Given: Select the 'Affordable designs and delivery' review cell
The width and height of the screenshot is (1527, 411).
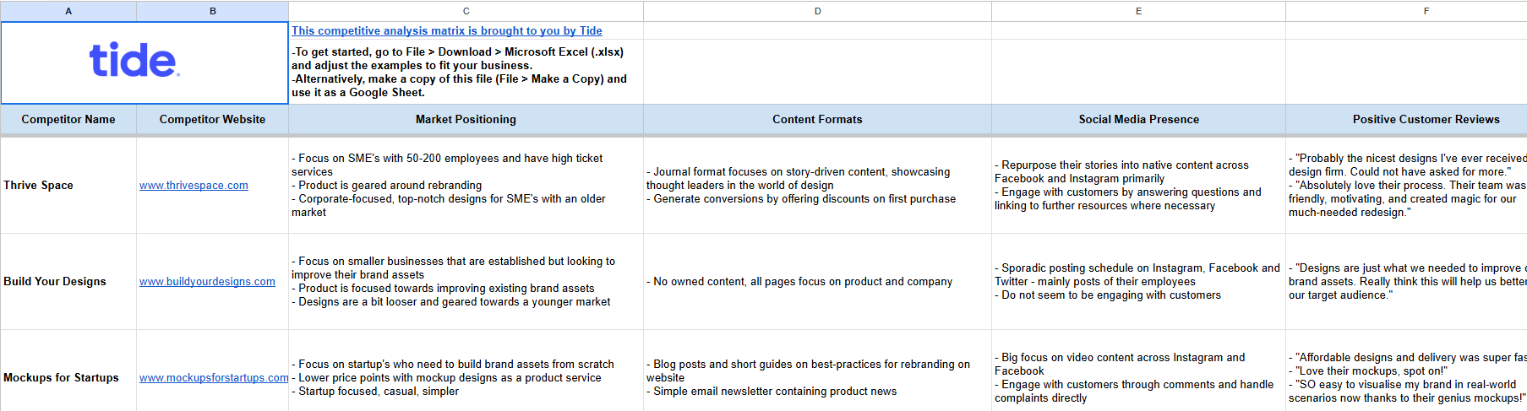Looking at the screenshot, I should tap(1406, 370).
